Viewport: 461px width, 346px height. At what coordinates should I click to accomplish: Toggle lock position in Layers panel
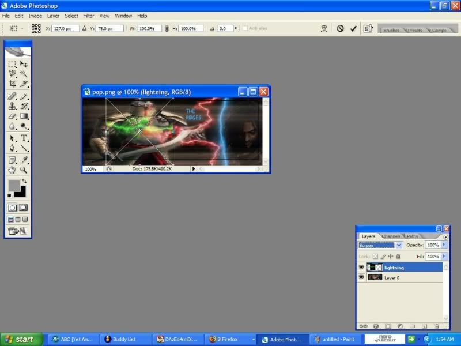click(391, 256)
